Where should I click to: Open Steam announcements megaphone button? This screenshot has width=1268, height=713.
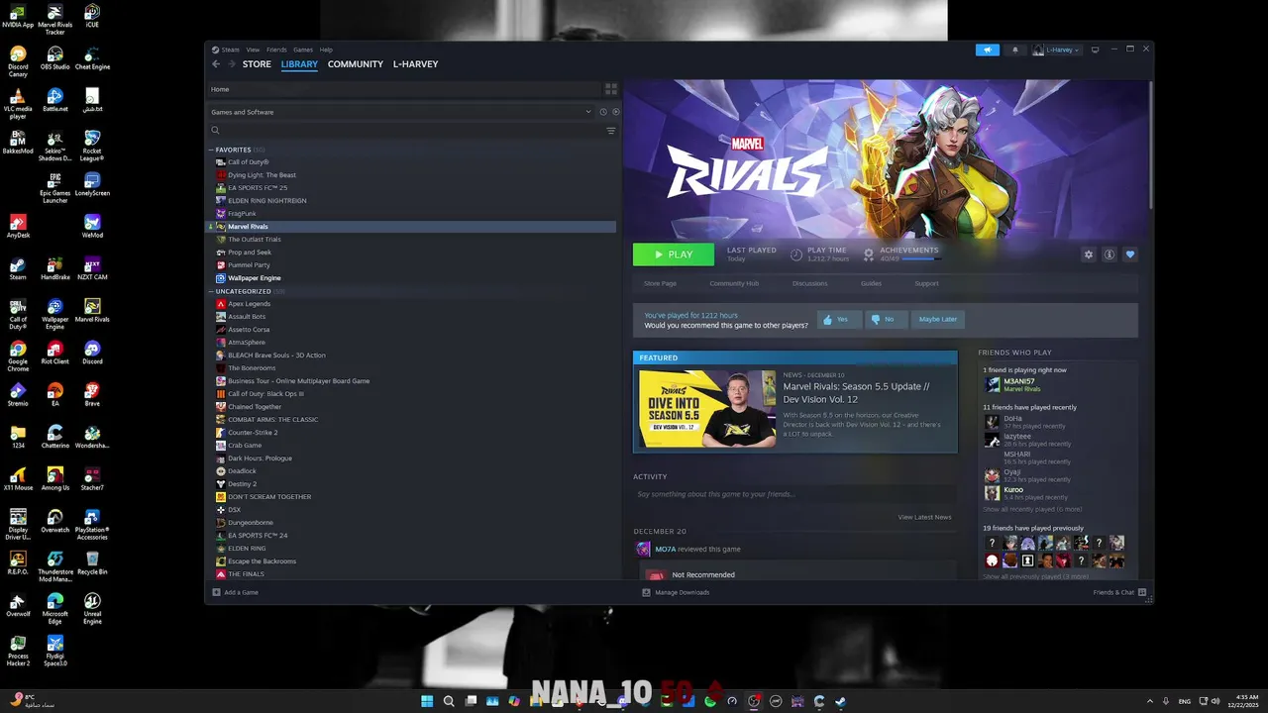tap(987, 50)
